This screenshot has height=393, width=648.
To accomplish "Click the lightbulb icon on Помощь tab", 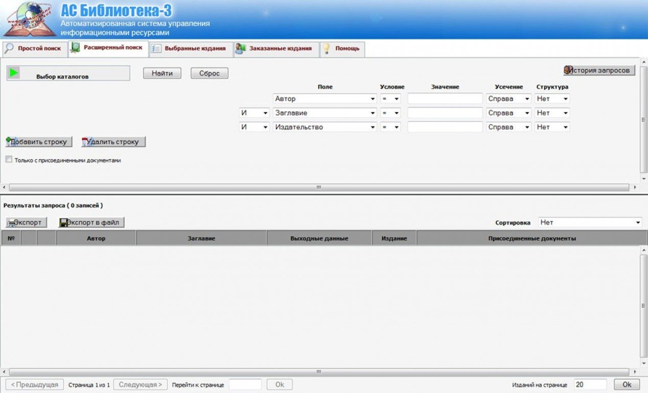I will click(x=326, y=49).
